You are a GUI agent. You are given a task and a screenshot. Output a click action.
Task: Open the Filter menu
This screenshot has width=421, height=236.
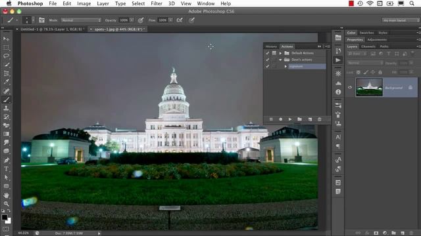pos(157,3)
